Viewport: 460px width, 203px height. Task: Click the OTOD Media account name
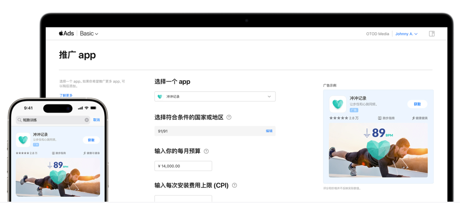tap(377, 34)
